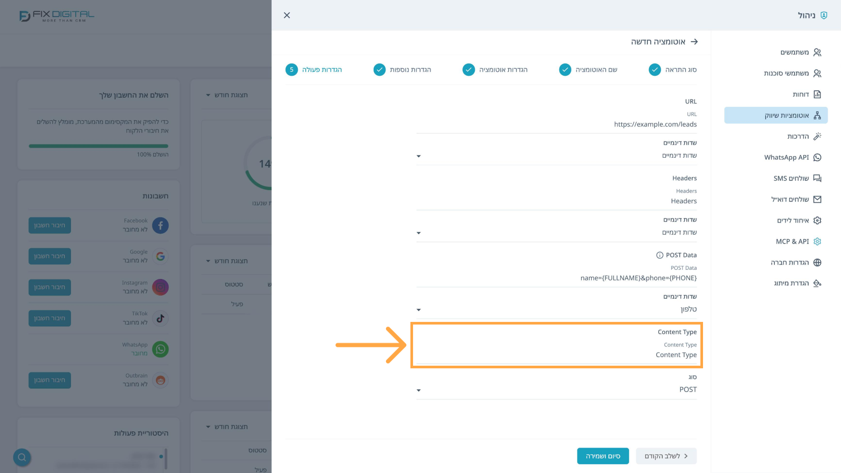Open הגדרות חברה globe icon
This screenshot has height=473, width=841.
817,262
